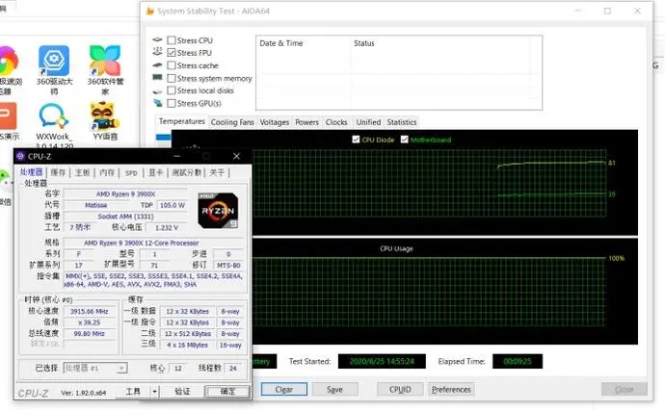Toggle Motherboard graph checkbox
Viewport: 665px width, 410px height.
point(404,140)
